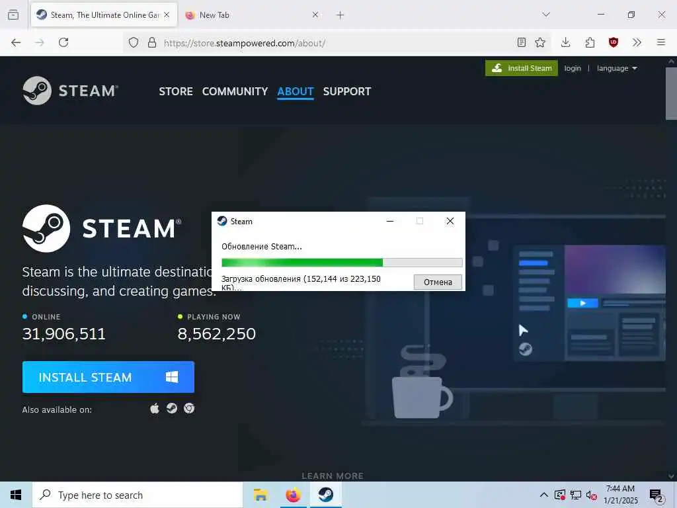677x508 pixels.
Task: Toggle reader view icon
Action: 522,42
